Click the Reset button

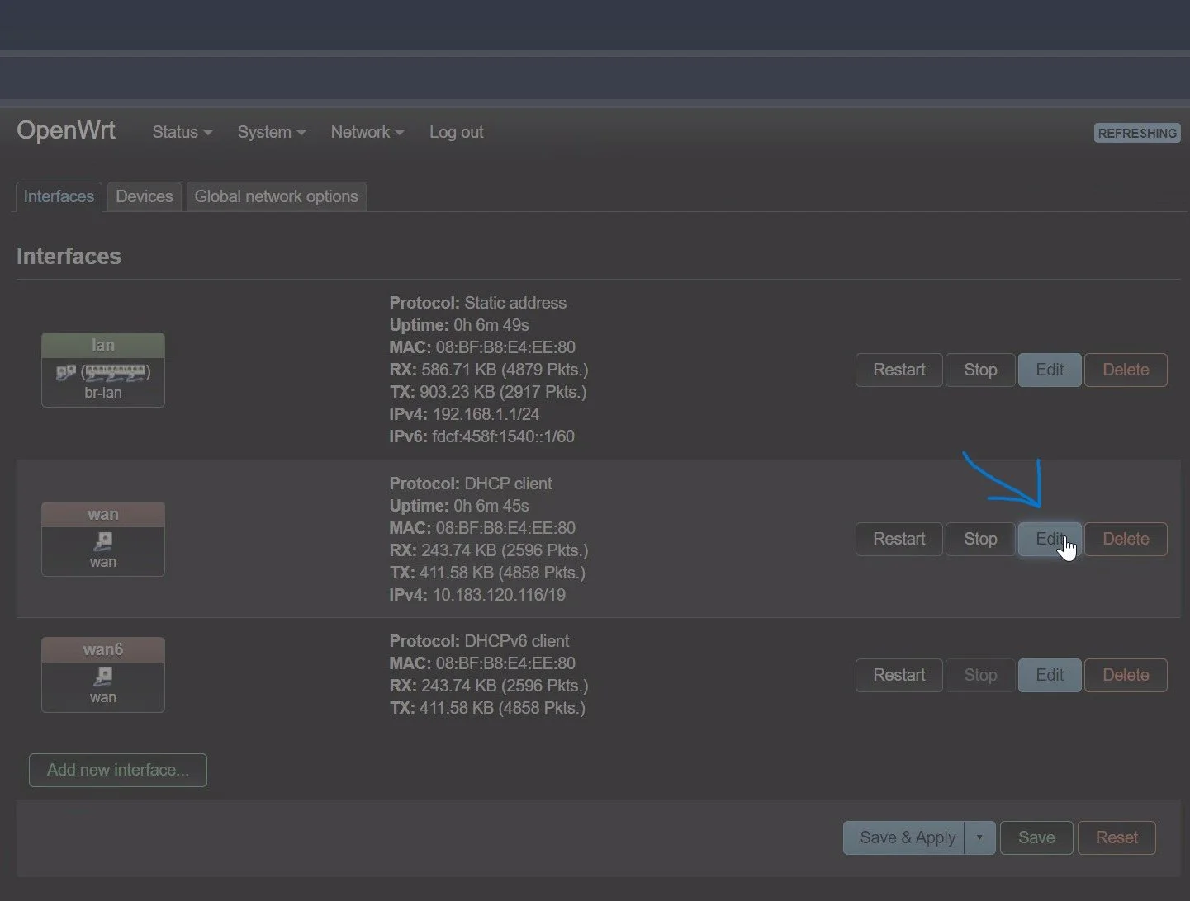(x=1117, y=837)
